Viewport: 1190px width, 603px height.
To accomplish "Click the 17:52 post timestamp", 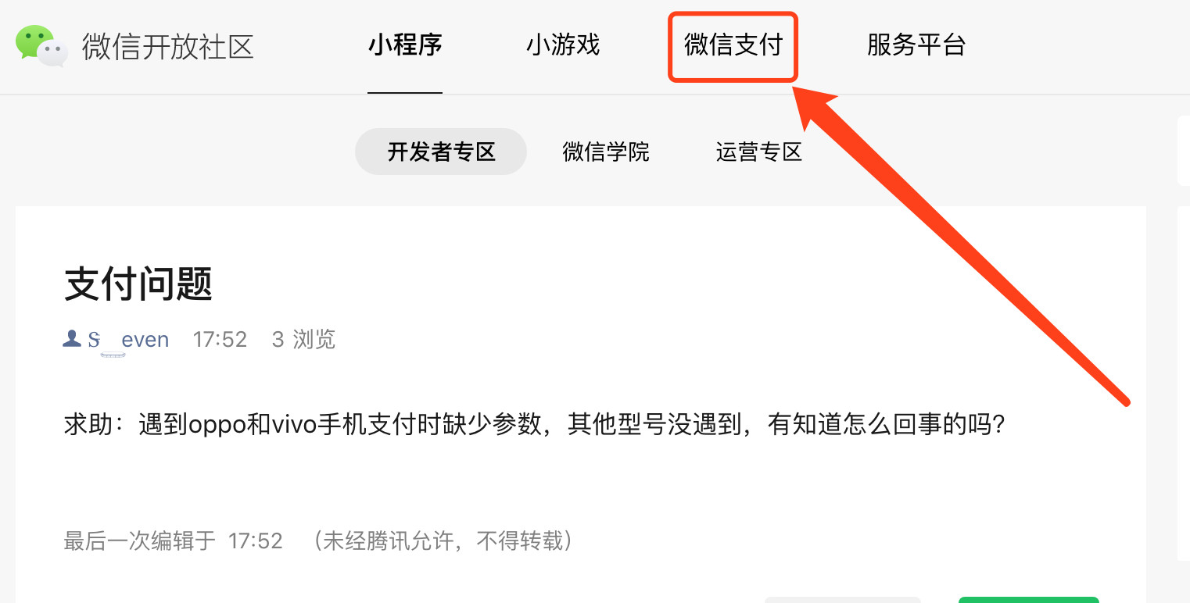I will point(220,339).
